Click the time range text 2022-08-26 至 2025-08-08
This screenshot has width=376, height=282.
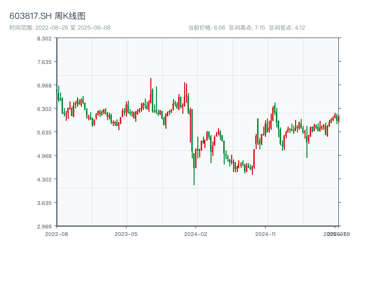pos(60,28)
